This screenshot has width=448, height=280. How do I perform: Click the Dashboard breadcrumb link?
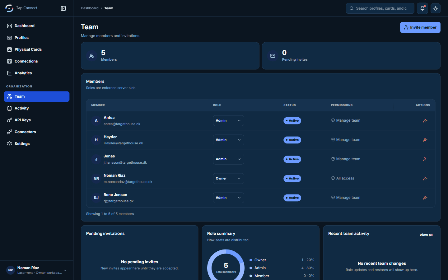click(90, 8)
